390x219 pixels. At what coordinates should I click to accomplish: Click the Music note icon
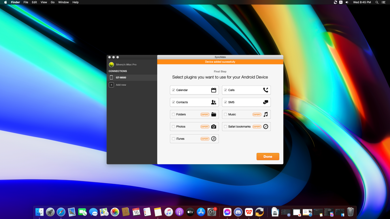pos(265,114)
